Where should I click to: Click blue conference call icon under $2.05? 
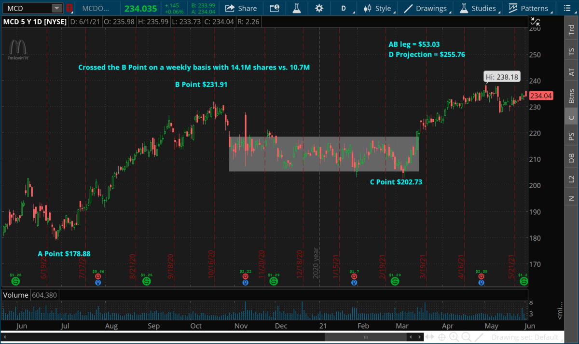[x=481, y=282]
